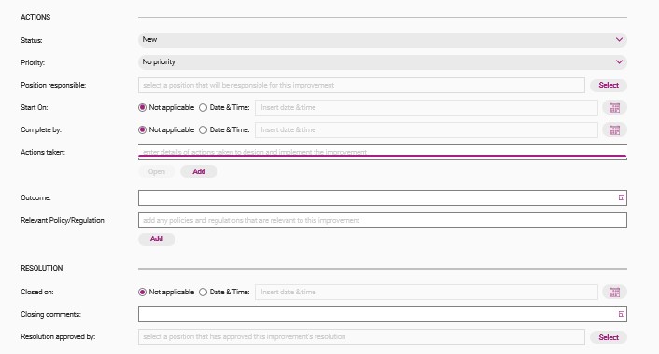Viewport: 659px width, 354px height.
Task: Choose Date & Time radio for Start On
Action: tap(203, 108)
